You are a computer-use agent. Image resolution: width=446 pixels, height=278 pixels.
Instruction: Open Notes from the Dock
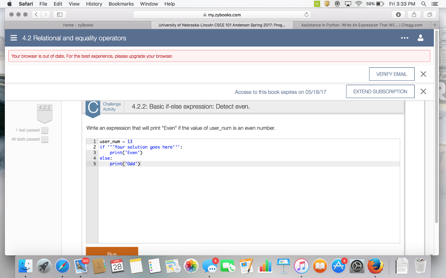pos(136,266)
